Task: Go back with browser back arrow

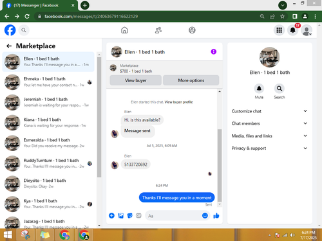Action: click(7, 16)
